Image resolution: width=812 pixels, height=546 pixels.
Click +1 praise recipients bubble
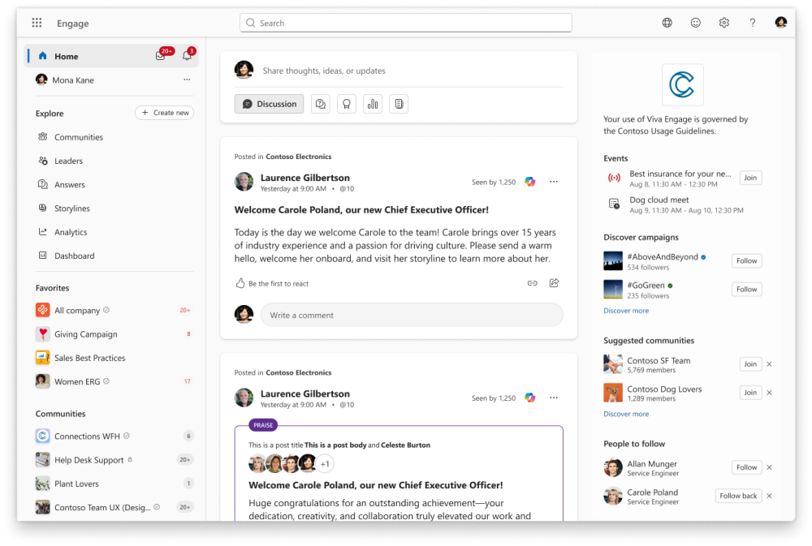[x=325, y=464]
